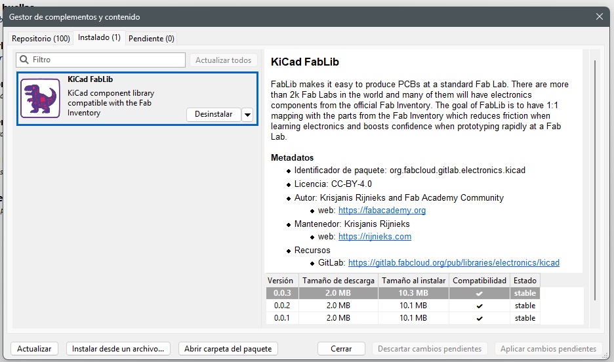The height and width of the screenshot is (362, 614).
Task: Open package folder with Abrir carpeta button
Action: pyautogui.click(x=228, y=349)
